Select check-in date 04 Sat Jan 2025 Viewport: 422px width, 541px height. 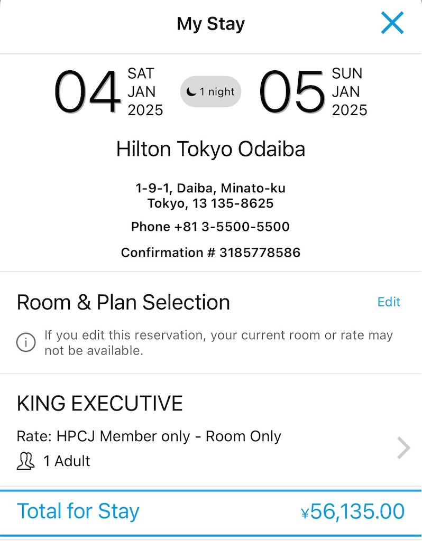[x=108, y=92]
